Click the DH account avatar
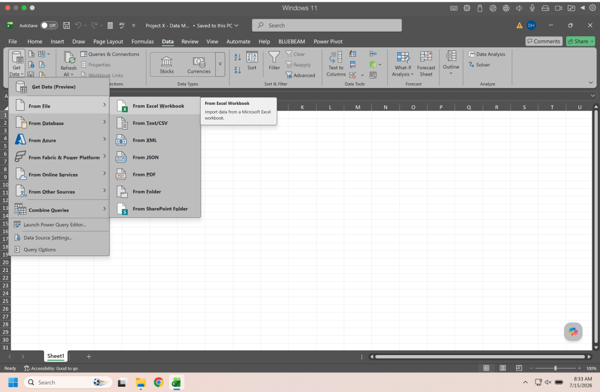The image size is (600, 392). tap(531, 25)
